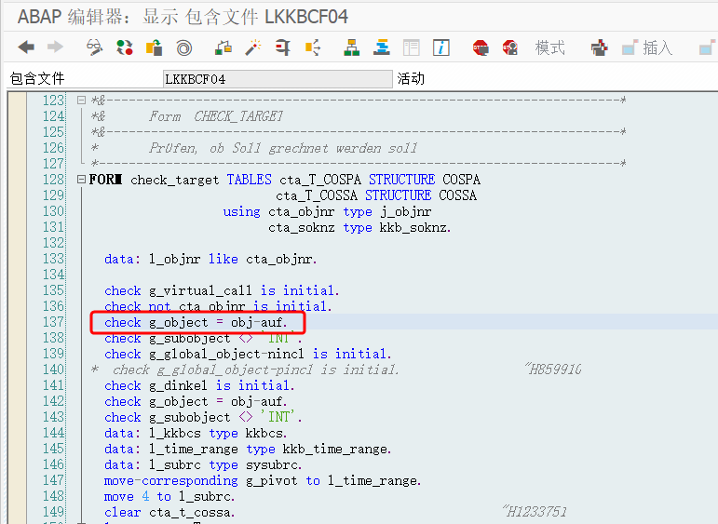Click 'data: l_time_range type kkb_time_range.' line

pos(248,449)
